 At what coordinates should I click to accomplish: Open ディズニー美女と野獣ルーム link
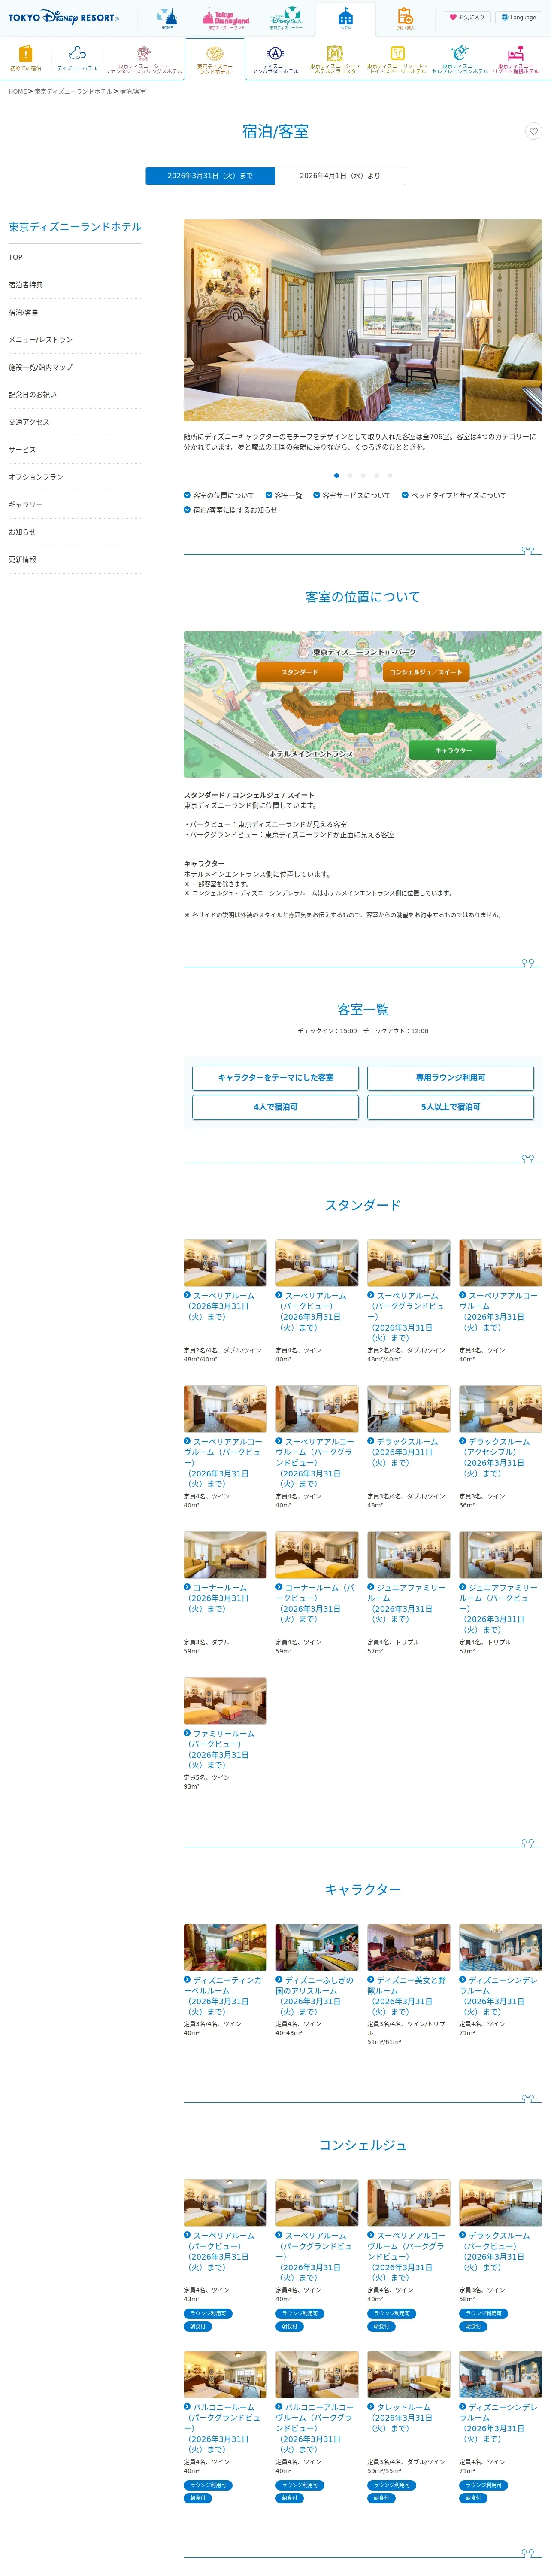point(408,1996)
